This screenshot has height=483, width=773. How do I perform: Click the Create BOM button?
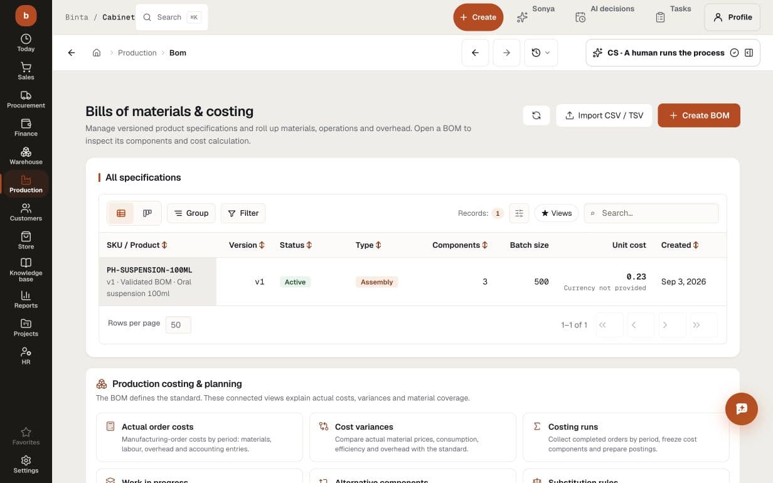pos(699,115)
